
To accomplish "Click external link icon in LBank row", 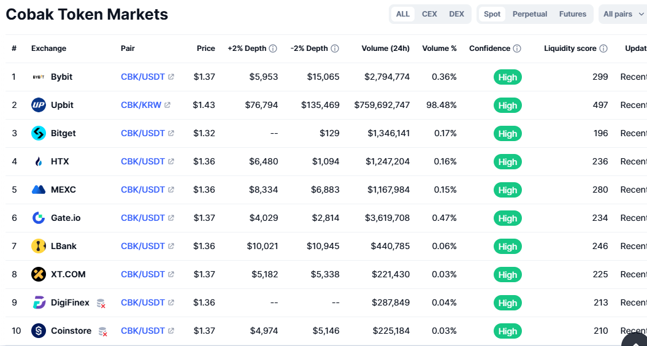I will [171, 246].
